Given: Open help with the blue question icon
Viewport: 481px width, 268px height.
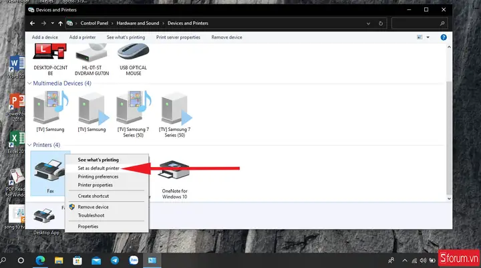Looking at the screenshot, I should (444, 37).
